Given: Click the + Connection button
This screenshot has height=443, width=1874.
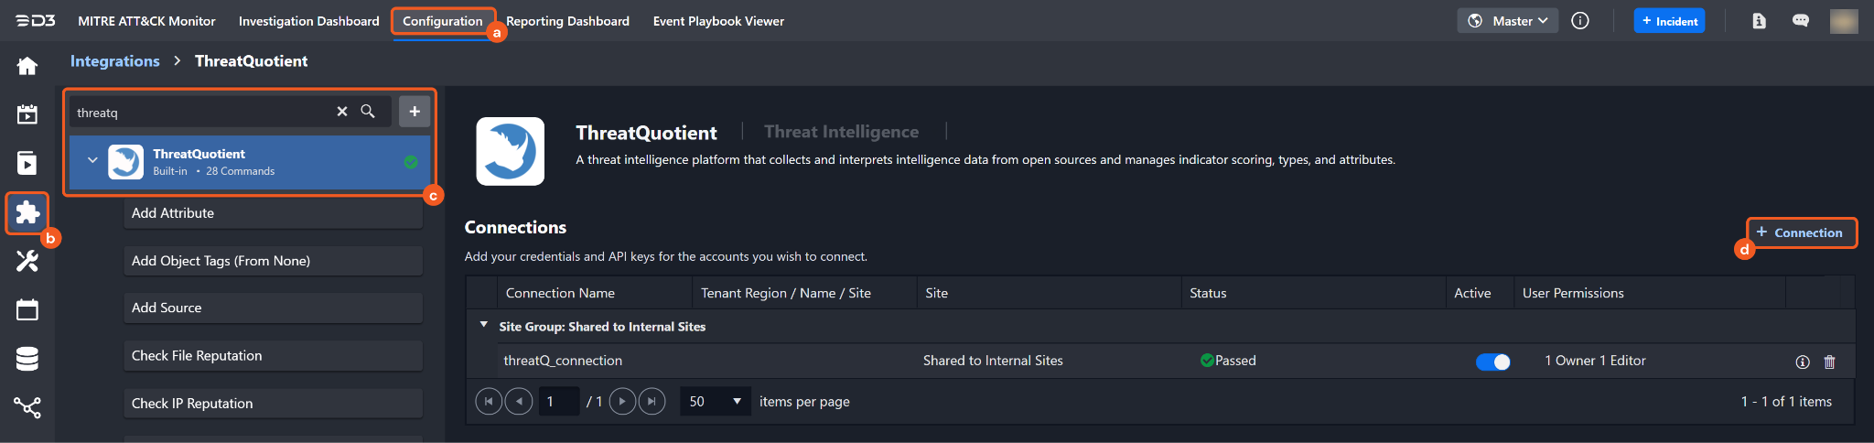Looking at the screenshot, I should tap(1800, 232).
